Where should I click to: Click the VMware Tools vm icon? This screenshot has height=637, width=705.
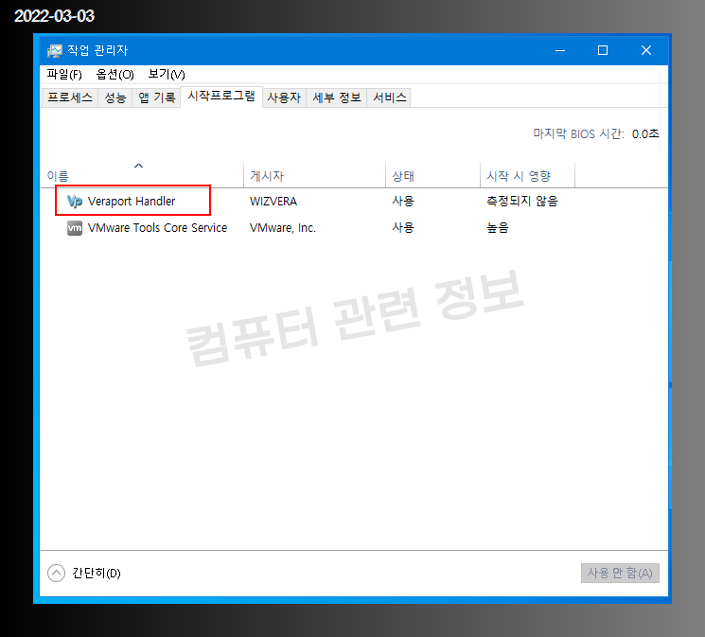tap(74, 227)
